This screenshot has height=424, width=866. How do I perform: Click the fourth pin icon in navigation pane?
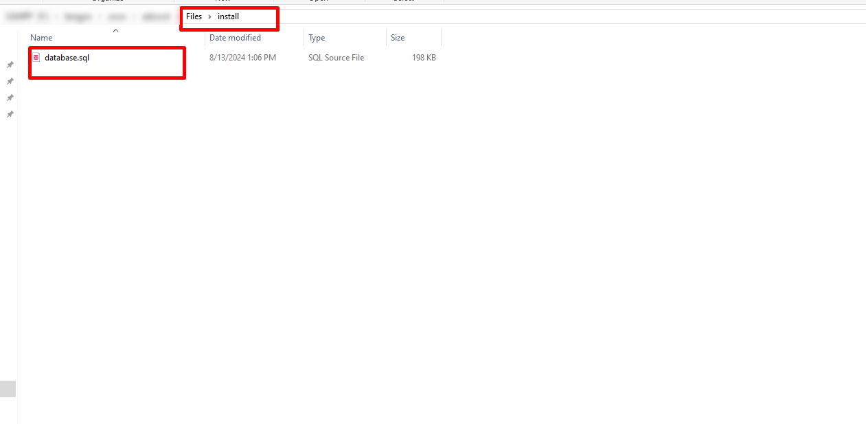point(10,114)
